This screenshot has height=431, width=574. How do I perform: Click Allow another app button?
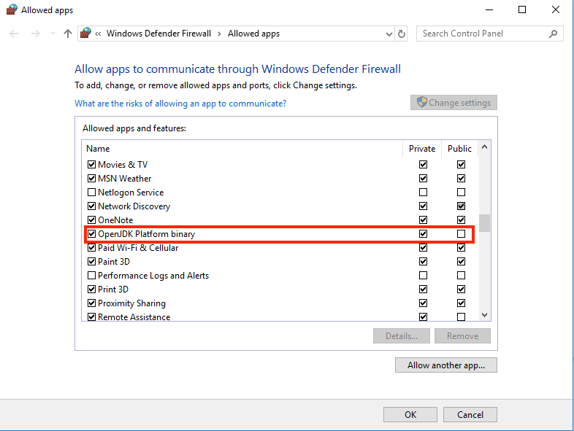coord(446,365)
